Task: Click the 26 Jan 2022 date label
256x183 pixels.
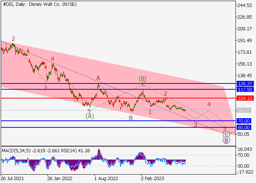Action: pyautogui.click(x=60, y=179)
